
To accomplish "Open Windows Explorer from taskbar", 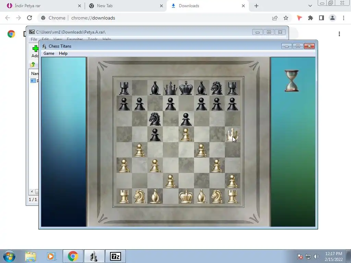I will (x=31, y=256).
